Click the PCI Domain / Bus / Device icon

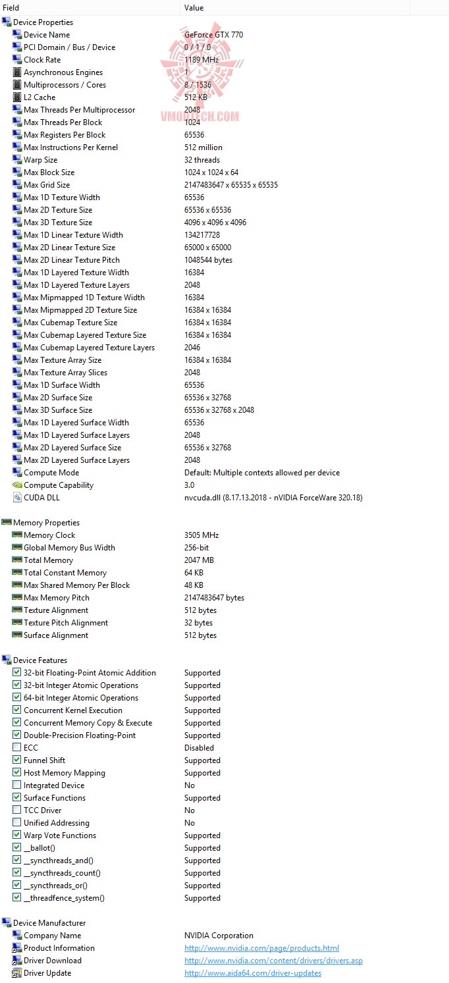coord(17,47)
